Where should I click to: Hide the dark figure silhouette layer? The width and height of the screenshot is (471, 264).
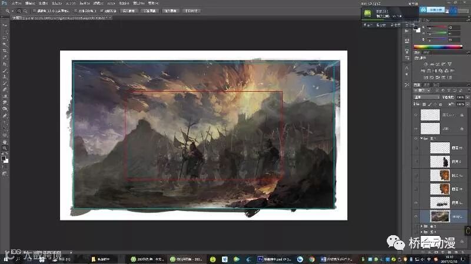tap(416, 162)
